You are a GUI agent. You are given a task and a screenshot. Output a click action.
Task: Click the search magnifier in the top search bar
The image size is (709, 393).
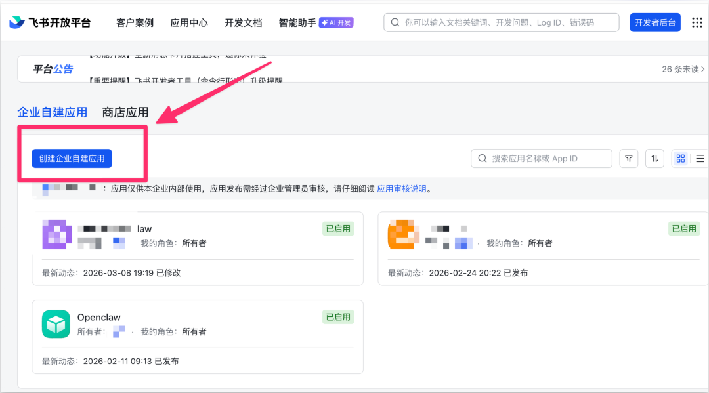397,22
